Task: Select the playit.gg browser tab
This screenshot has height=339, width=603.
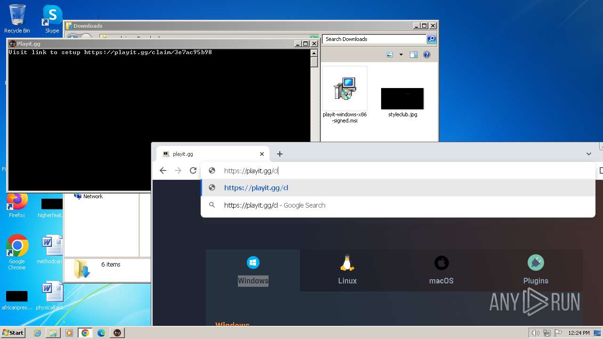Action: 212,154
